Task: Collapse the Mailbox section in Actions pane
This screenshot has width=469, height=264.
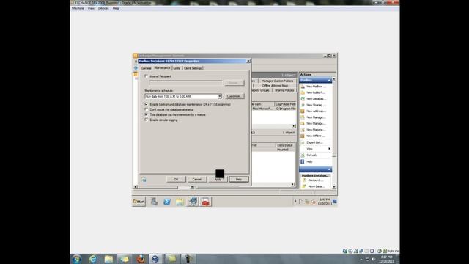Action: [x=329, y=80]
